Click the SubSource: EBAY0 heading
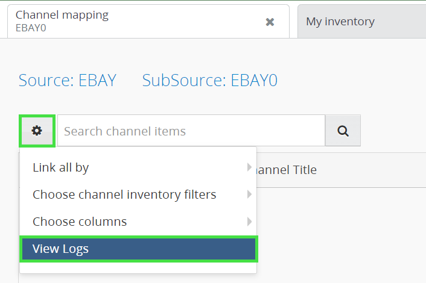 click(209, 80)
